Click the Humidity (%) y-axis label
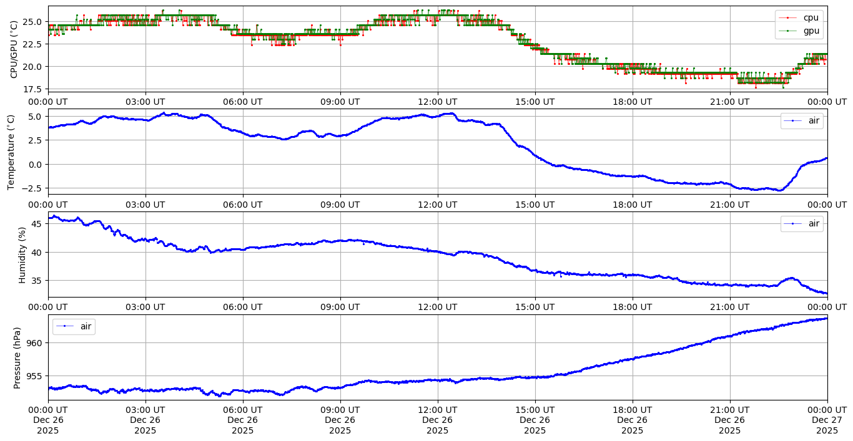Screen dimensions: 853x441 tap(22, 254)
